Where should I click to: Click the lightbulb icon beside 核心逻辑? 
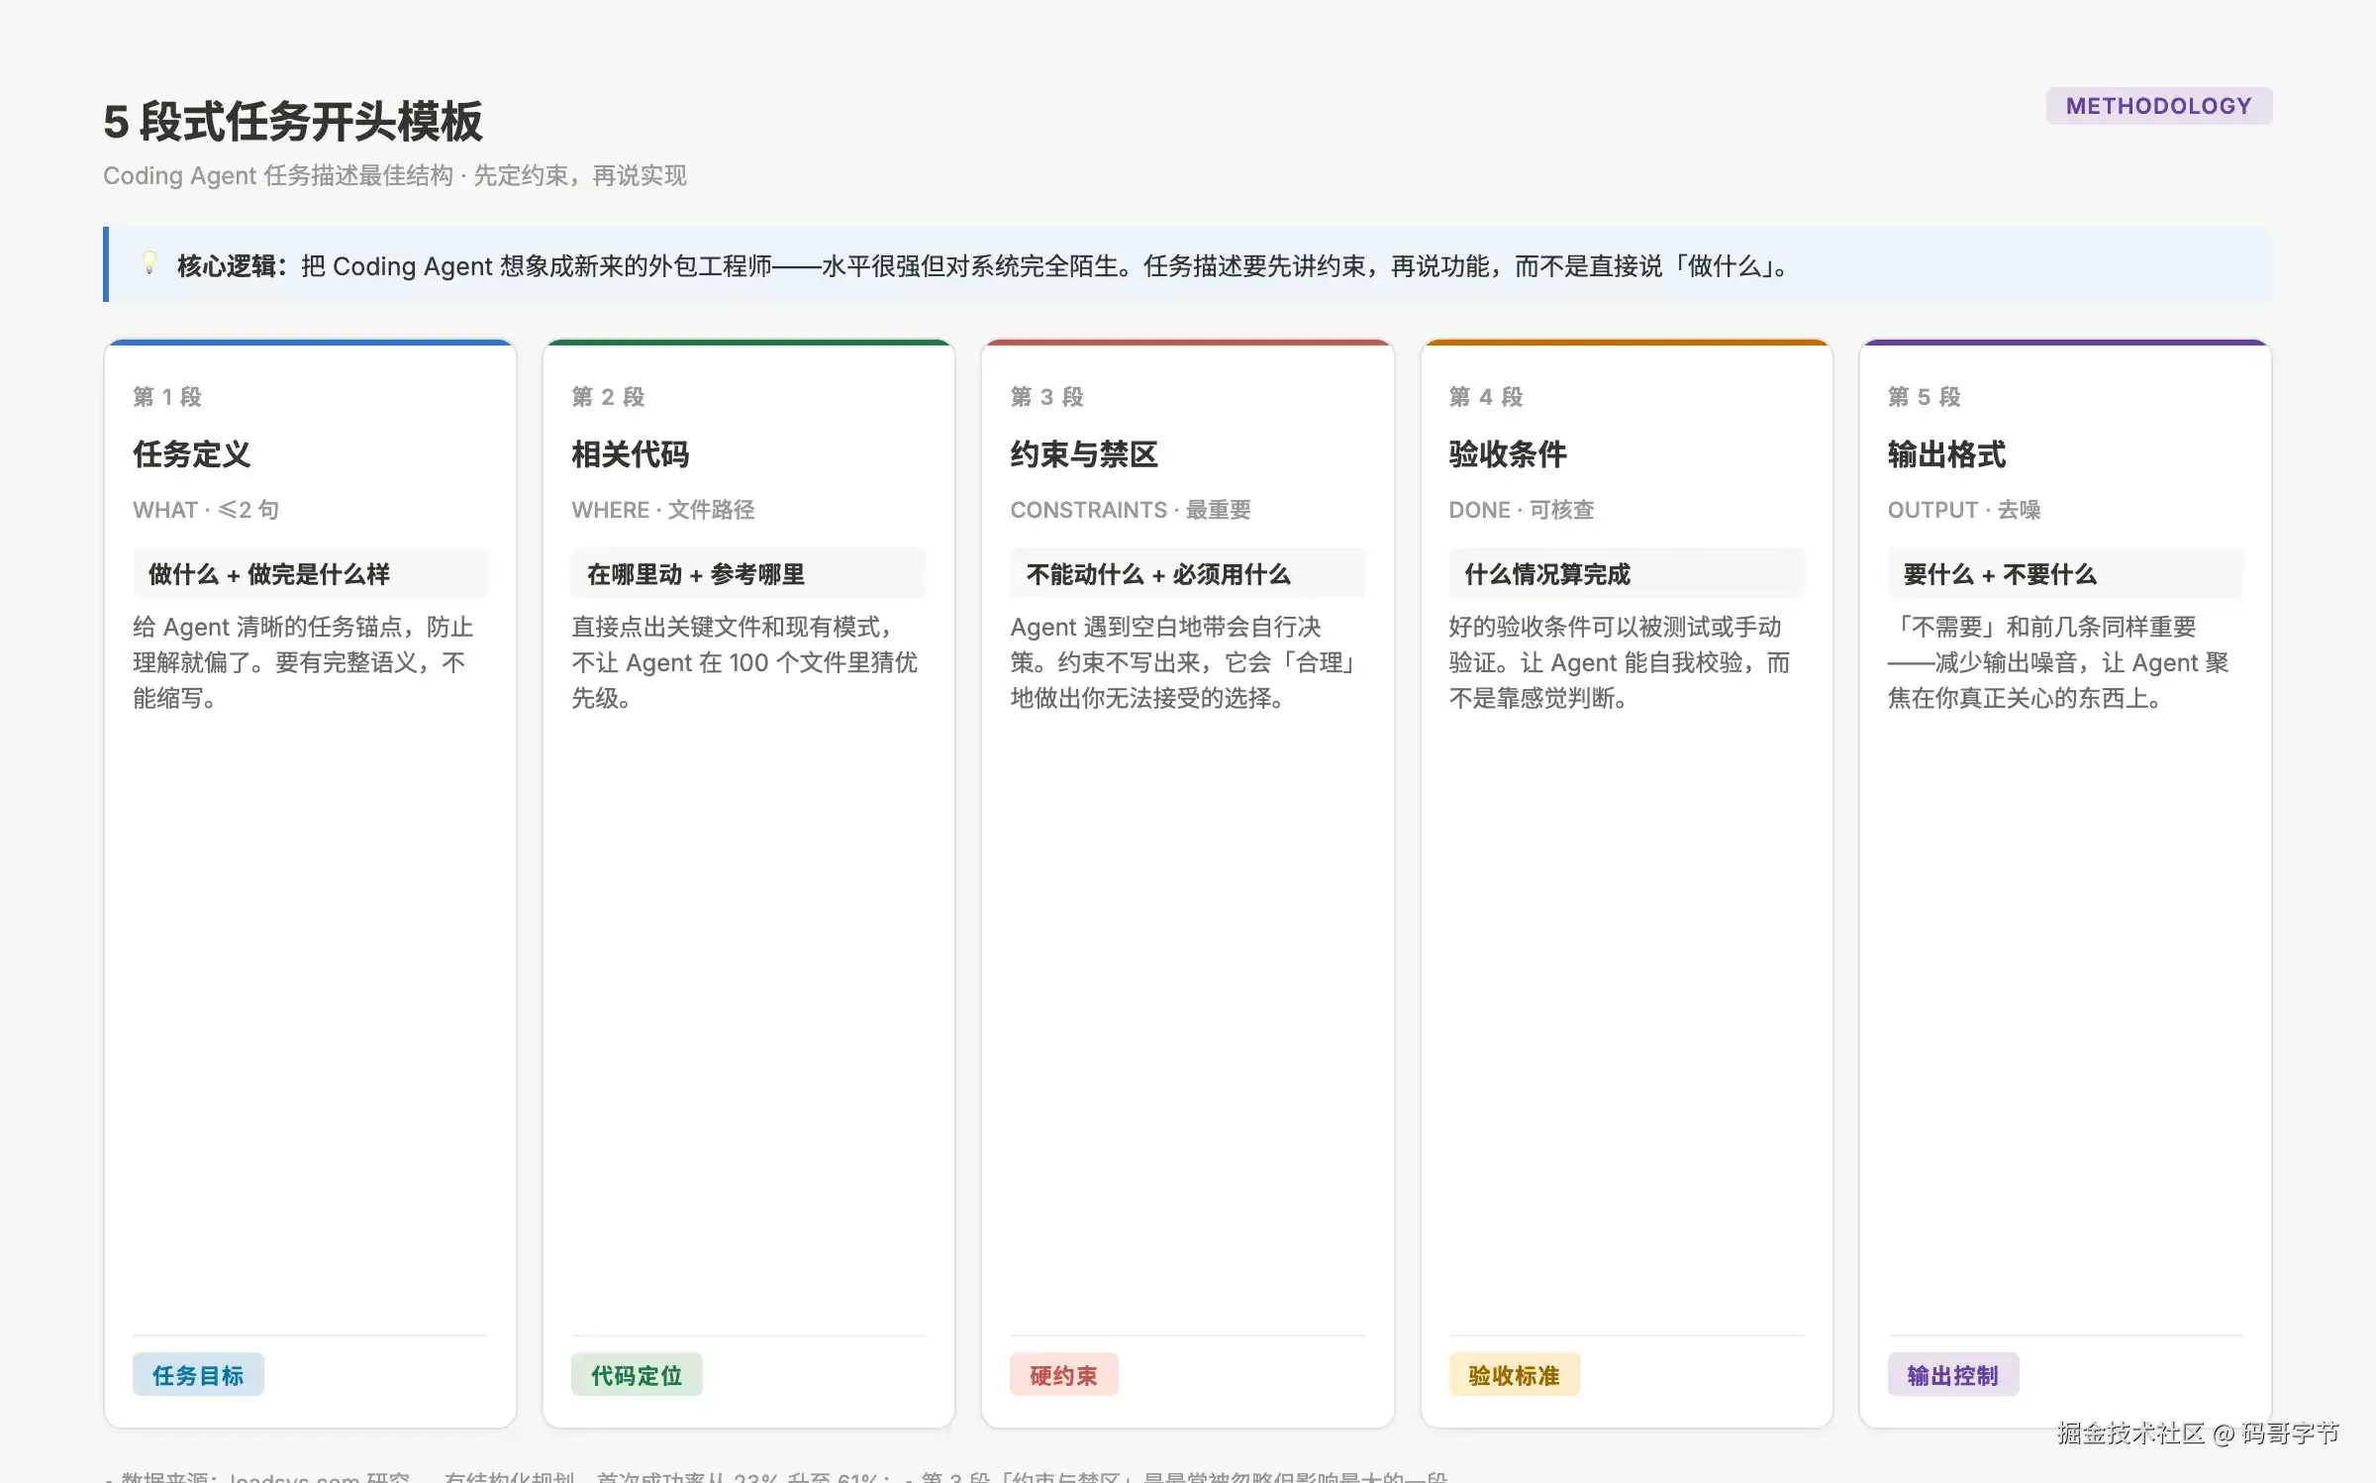(148, 263)
